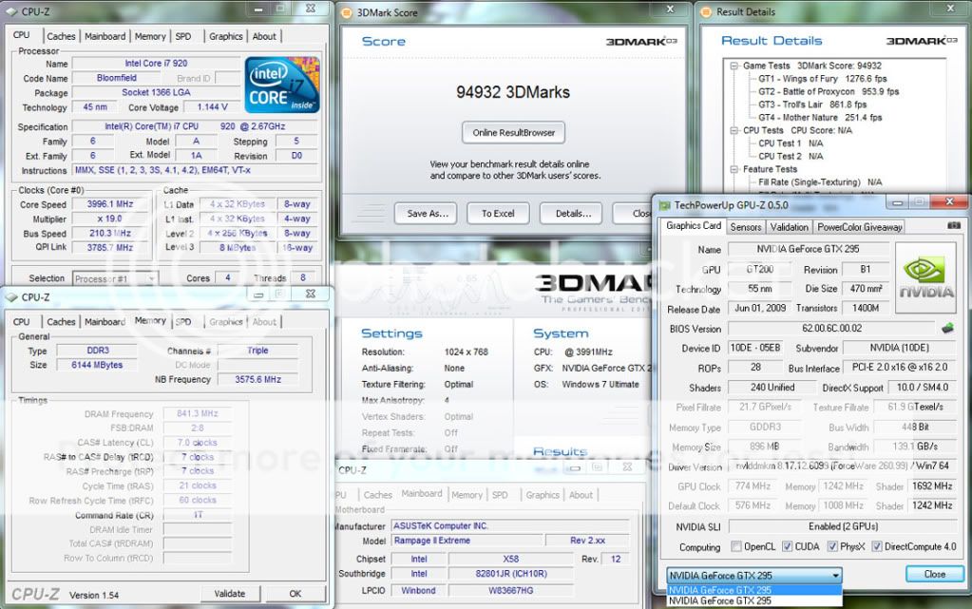Click the camera screenshot icon in GPU-Z
Image resolution: width=972 pixels, height=609 pixels.
pos(953,226)
